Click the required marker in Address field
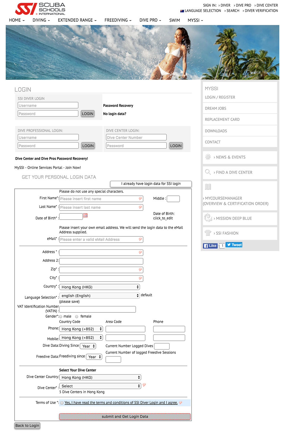The width and height of the screenshot is (285, 433). pos(140,252)
